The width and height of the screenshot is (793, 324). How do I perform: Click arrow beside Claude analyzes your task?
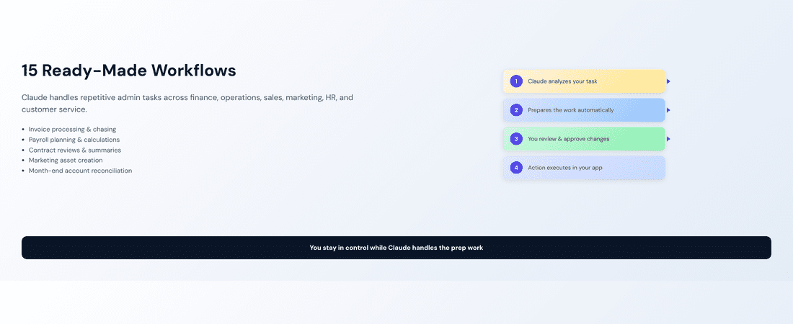point(668,81)
